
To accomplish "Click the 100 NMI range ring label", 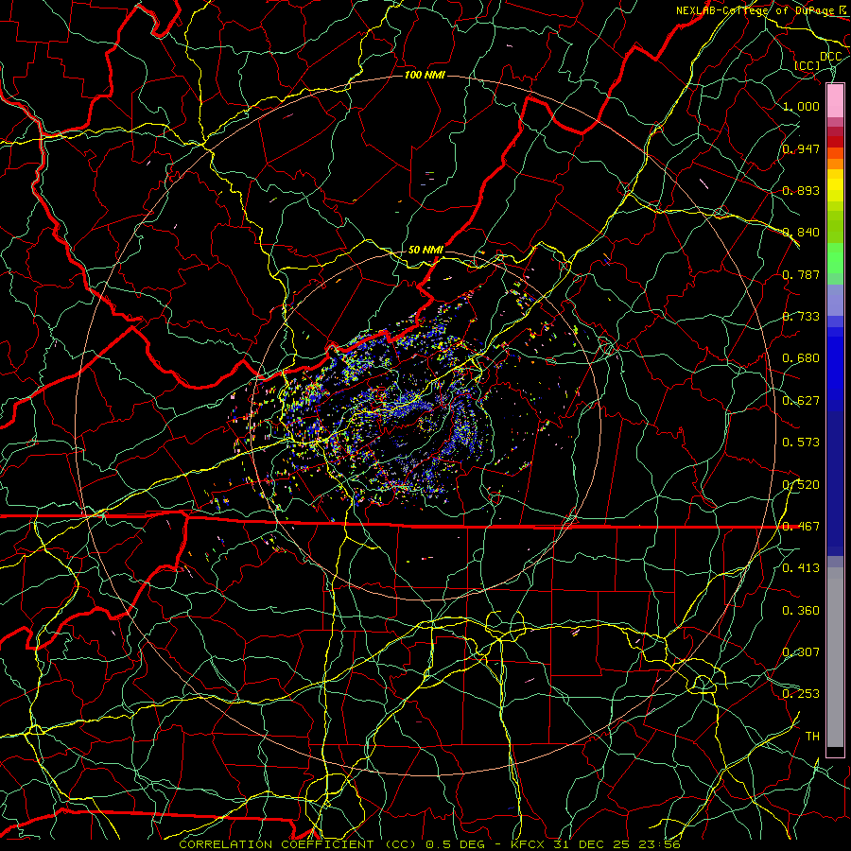I will point(425,75).
